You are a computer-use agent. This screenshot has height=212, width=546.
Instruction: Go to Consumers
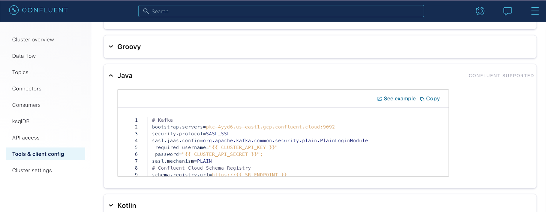click(26, 105)
